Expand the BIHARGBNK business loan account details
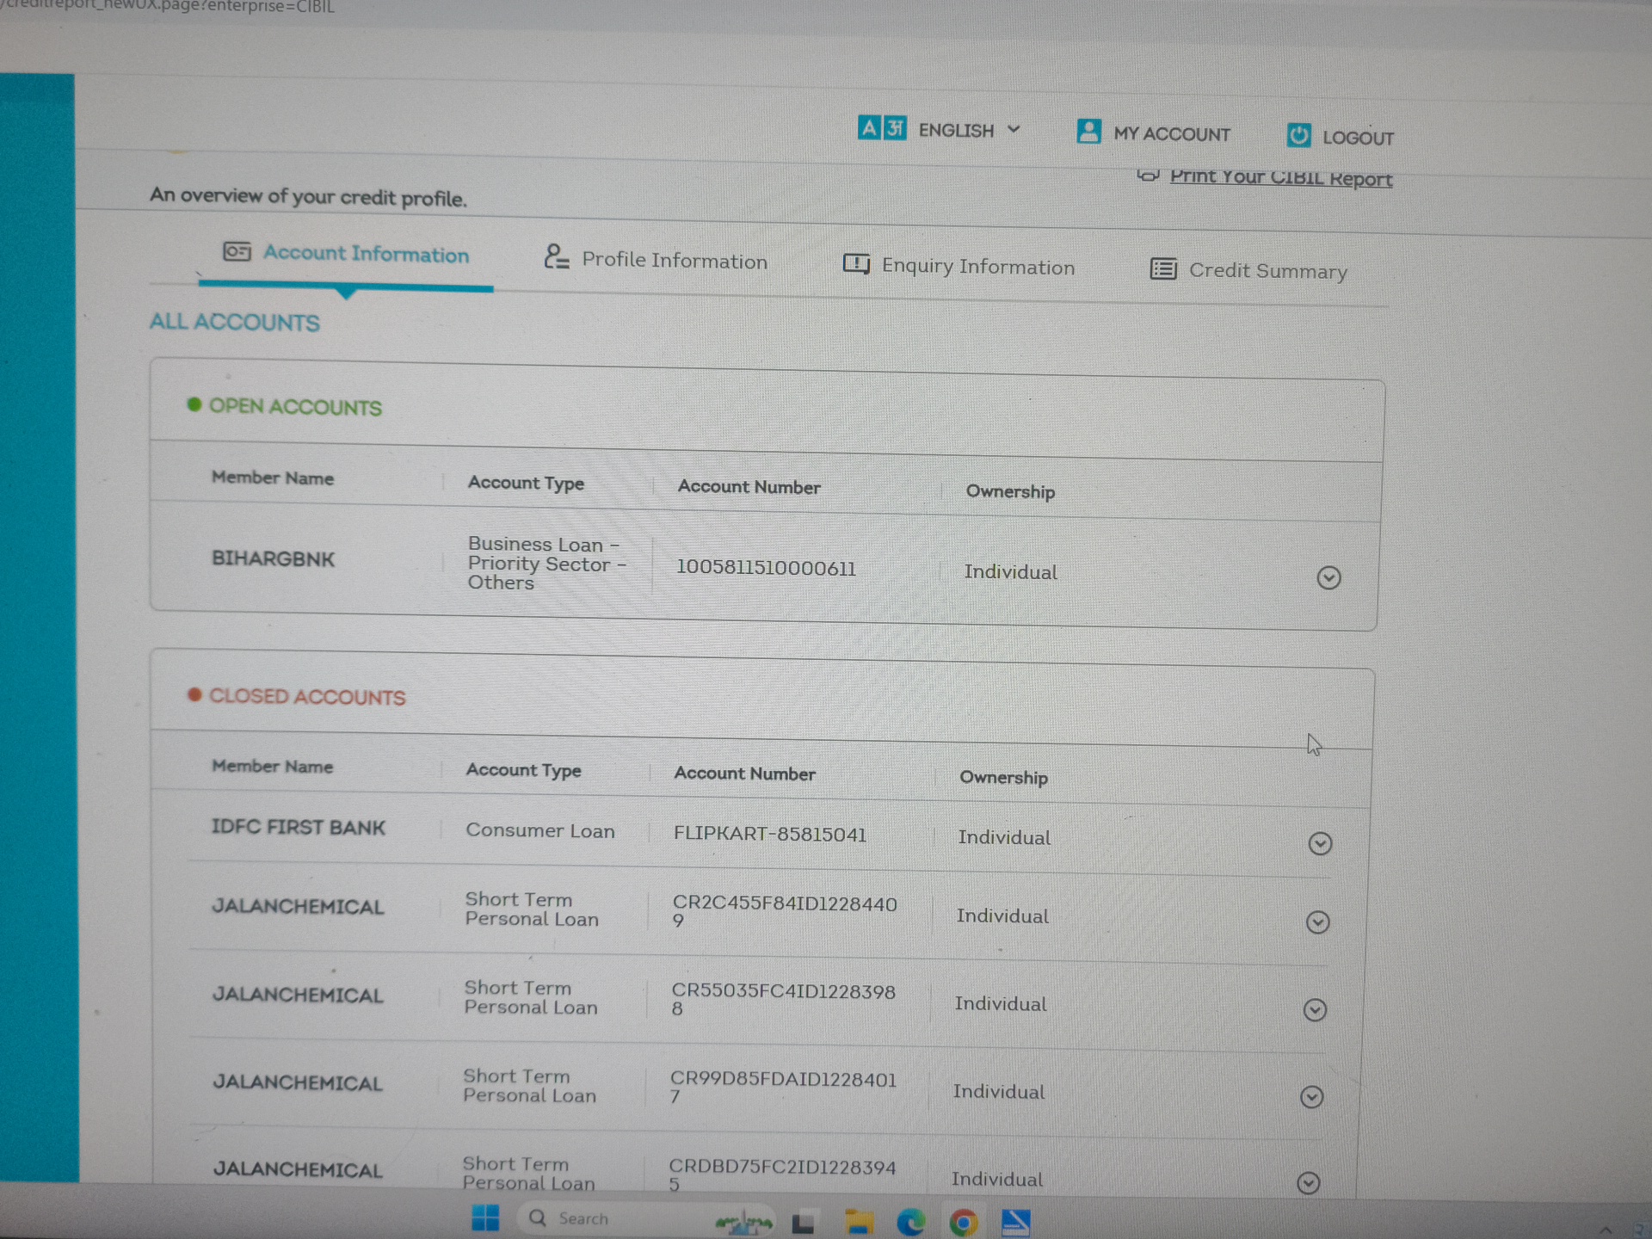 (1328, 577)
